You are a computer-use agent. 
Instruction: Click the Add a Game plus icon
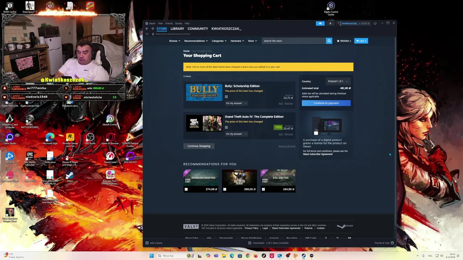147,243
